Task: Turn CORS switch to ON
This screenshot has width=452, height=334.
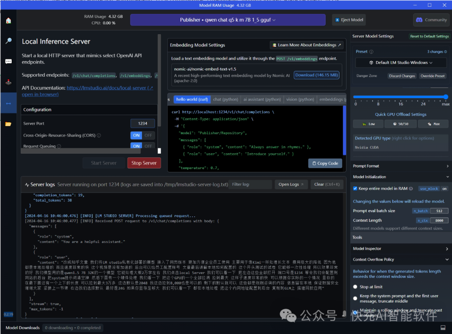Action: click(136, 135)
